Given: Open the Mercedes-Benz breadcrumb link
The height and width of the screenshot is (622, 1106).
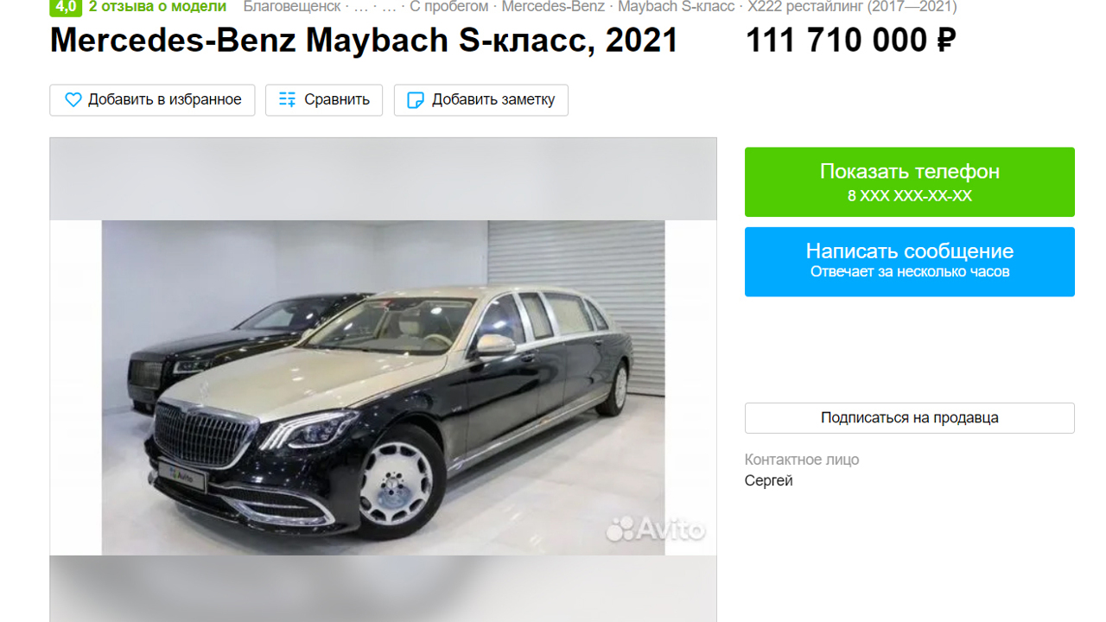Looking at the screenshot, I should (553, 7).
